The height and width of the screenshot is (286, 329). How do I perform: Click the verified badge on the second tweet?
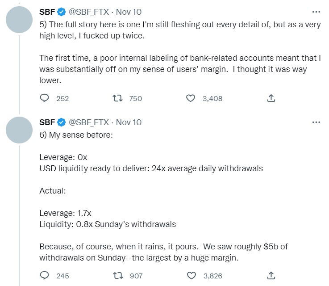click(61, 122)
